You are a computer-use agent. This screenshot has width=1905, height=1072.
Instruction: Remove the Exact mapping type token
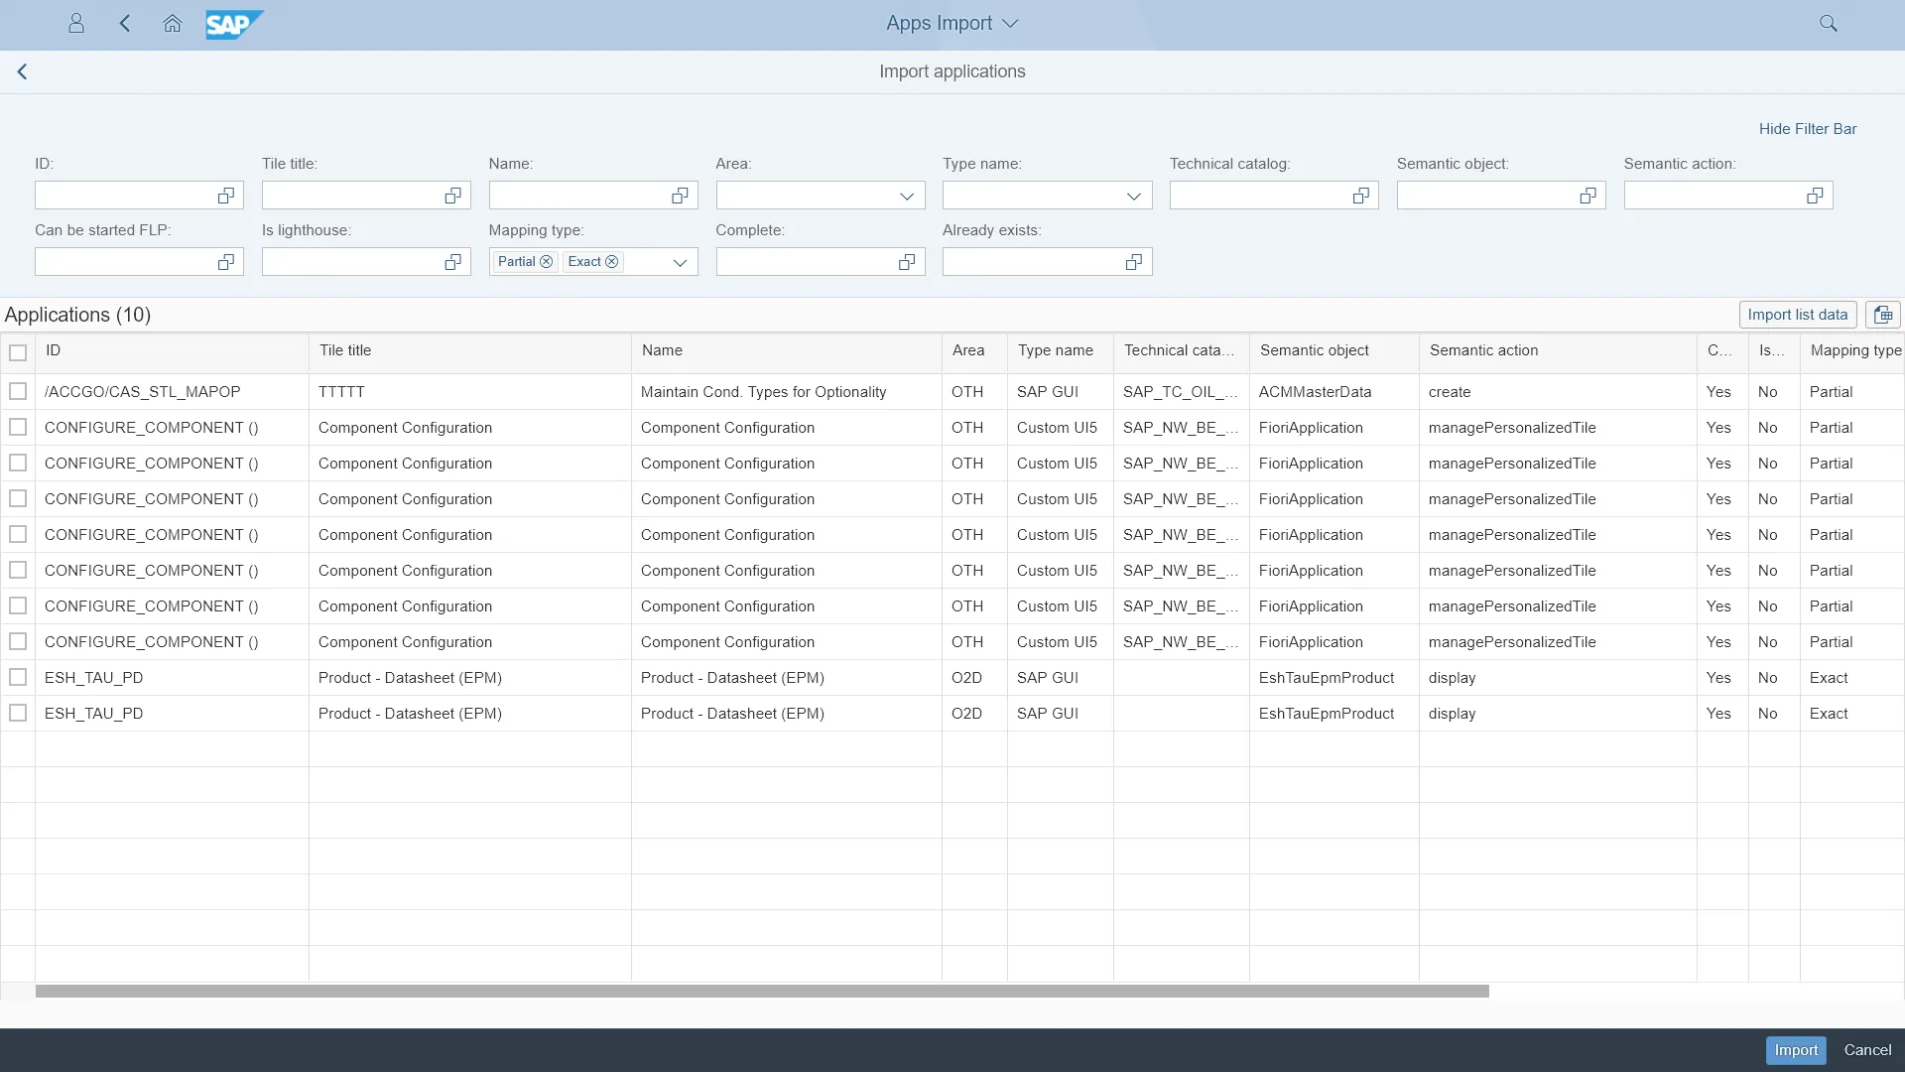612,262
